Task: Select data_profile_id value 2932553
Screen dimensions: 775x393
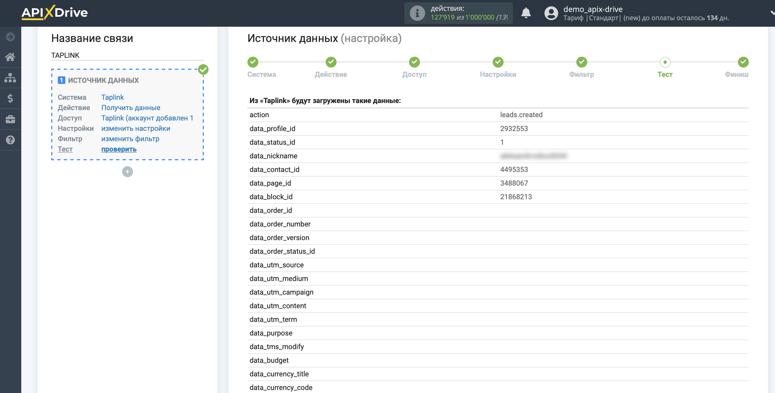Action: (514, 128)
